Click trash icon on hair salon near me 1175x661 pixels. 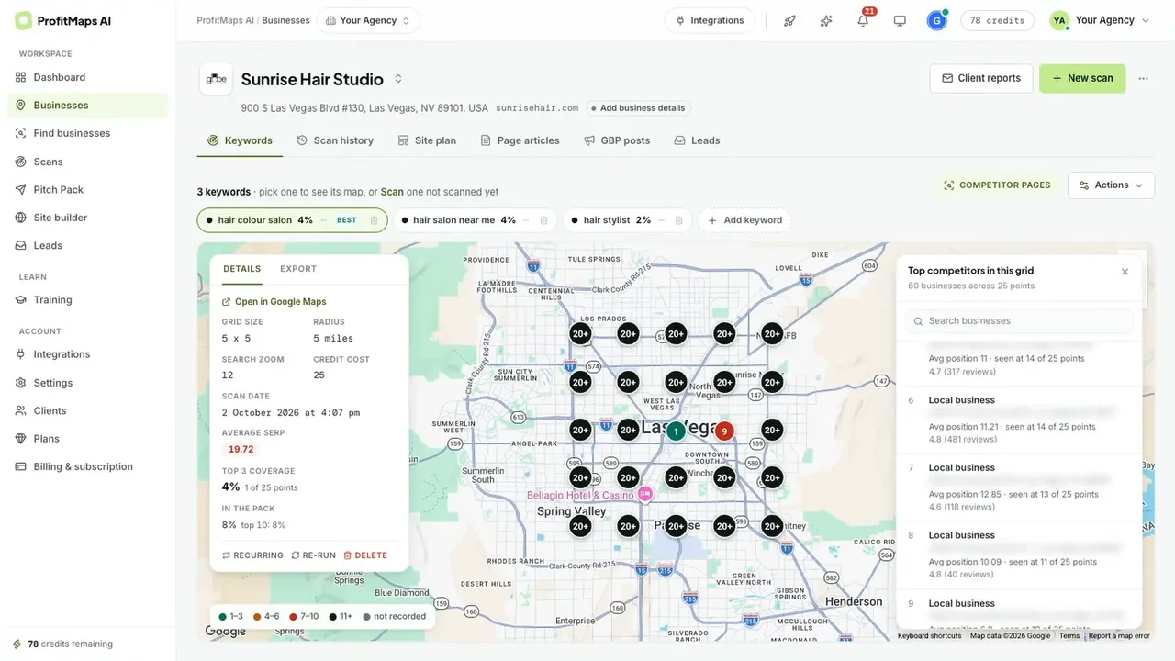[x=543, y=220]
